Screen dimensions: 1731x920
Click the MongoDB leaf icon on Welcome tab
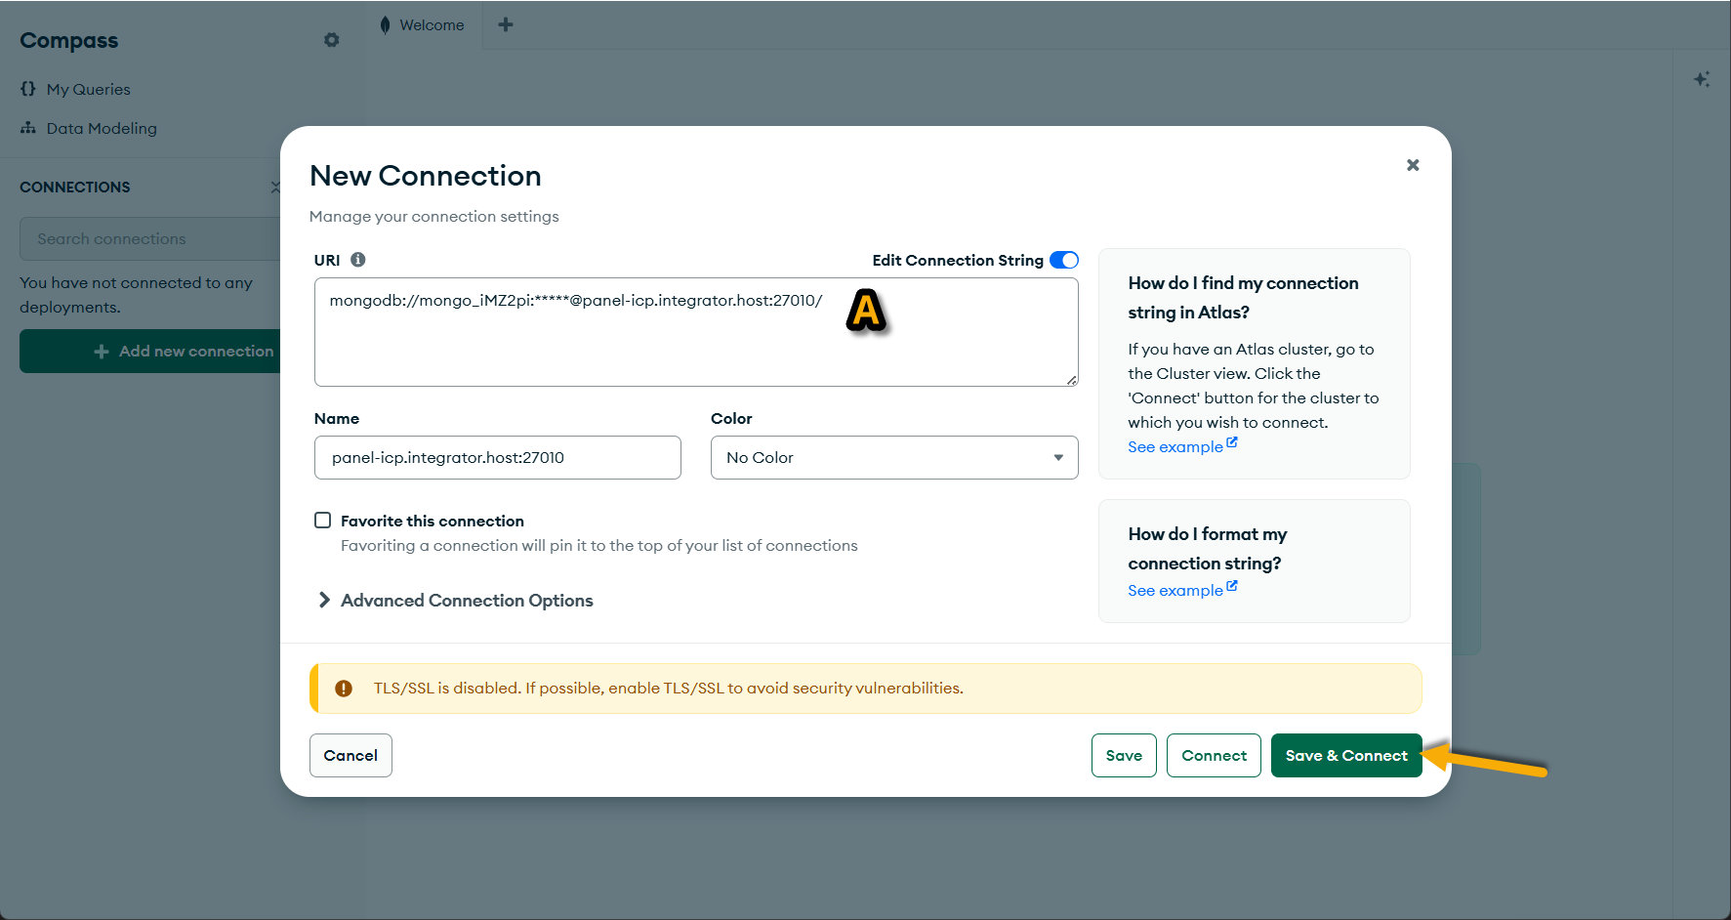386,24
